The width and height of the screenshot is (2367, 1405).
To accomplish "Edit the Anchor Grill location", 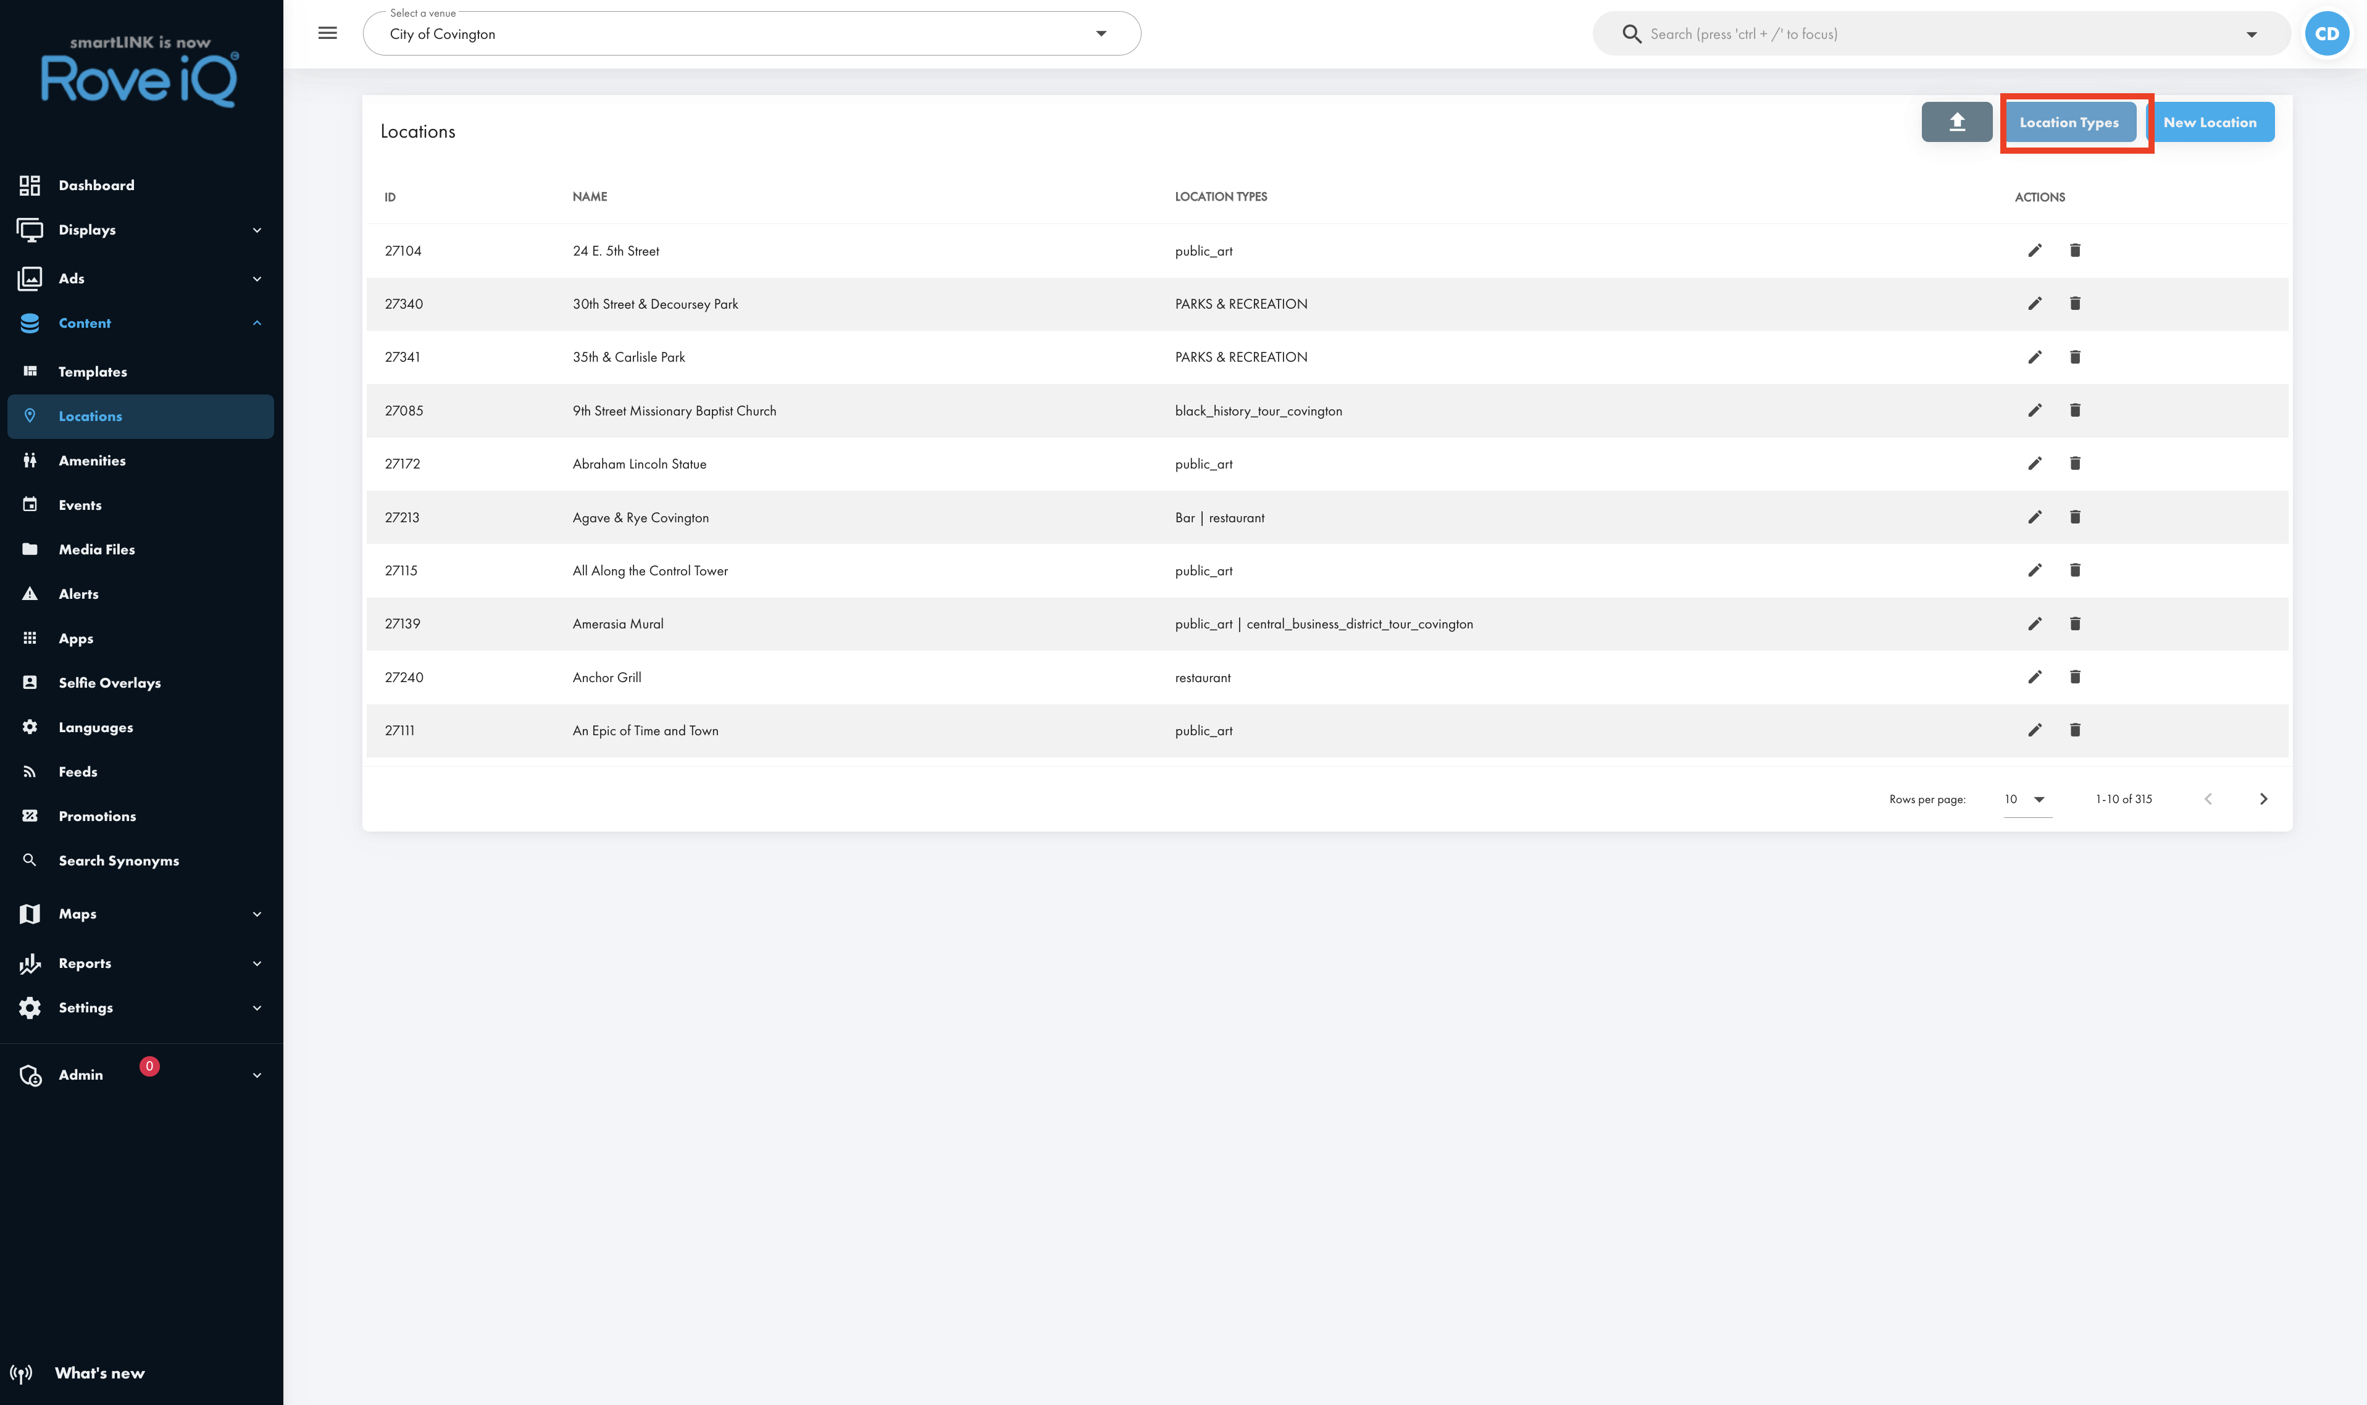I will click(2035, 677).
